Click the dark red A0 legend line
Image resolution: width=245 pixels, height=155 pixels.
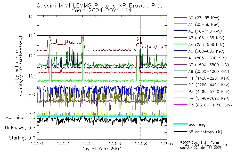[180, 17]
